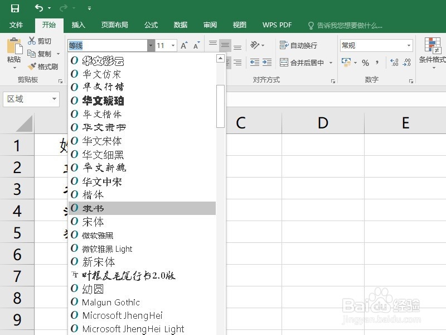Expand the 粘贴 options arrow
Viewport: 446px width, 335px height.
click(x=14, y=68)
